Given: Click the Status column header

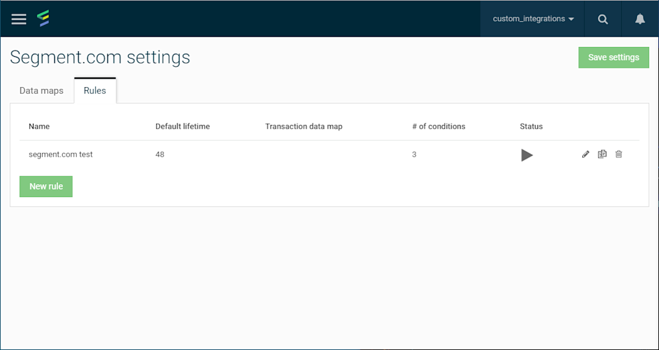Looking at the screenshot, I should click(531, 126).
